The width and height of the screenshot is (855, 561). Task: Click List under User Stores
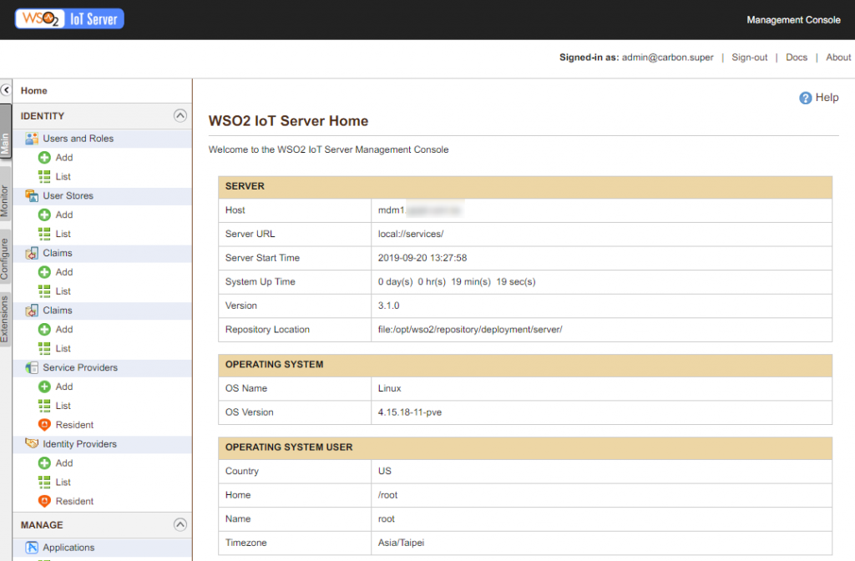63,234
